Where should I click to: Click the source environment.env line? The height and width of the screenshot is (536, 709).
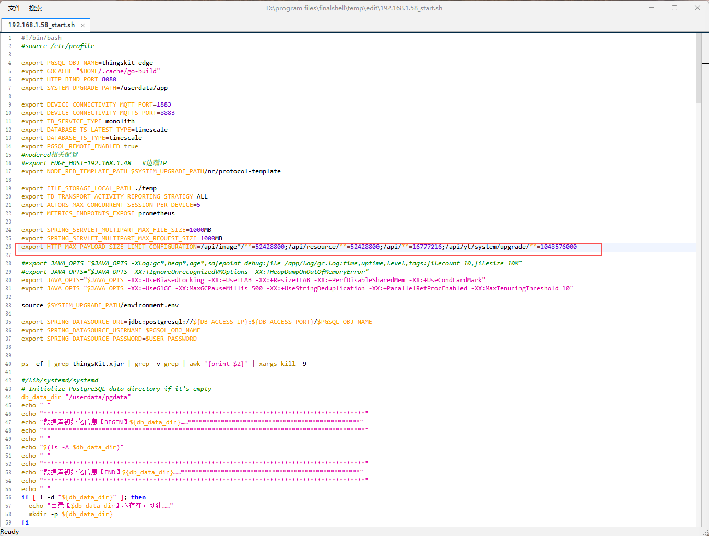coord(100,305)
